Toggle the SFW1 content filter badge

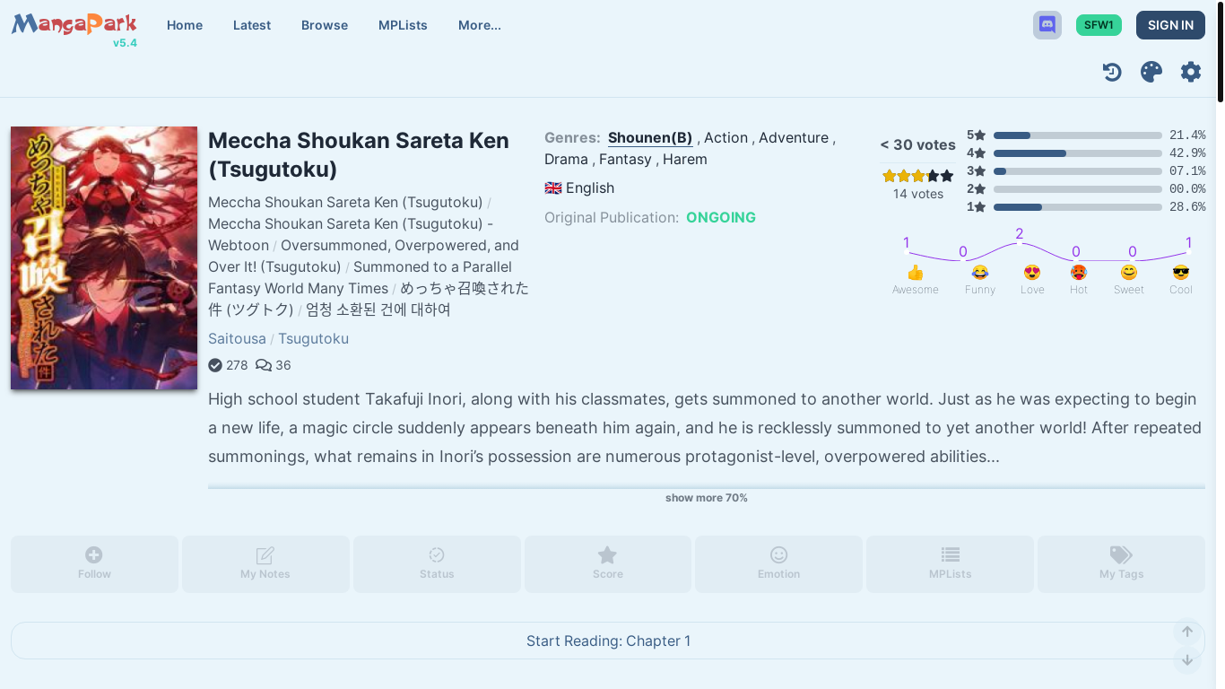click(x=1099, y=25)
